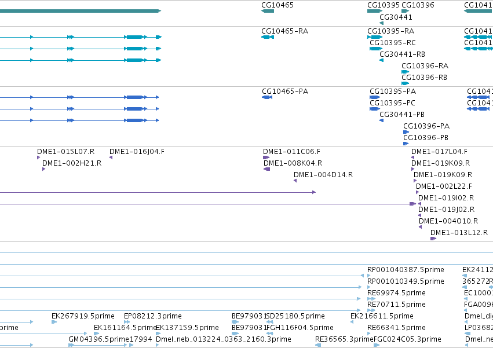Select protein label CG30441-PB

[x=402, y=115]
